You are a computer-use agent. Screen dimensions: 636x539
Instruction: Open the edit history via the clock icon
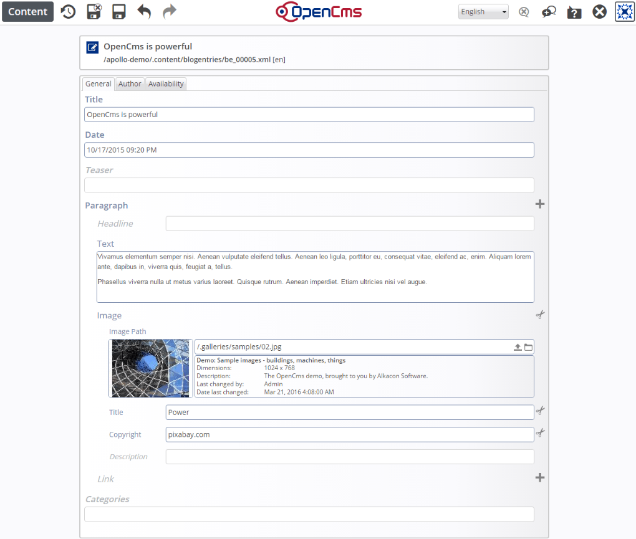tap(68, 11)
